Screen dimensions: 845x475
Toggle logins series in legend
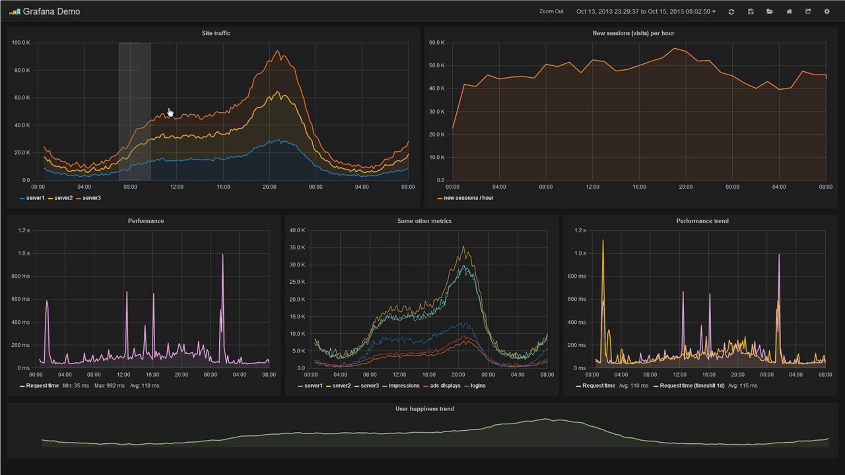click(478, 386)
